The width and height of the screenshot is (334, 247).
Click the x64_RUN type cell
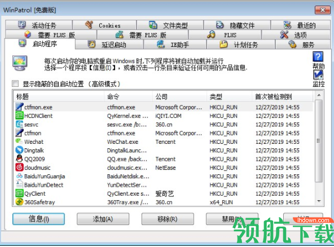(221, 202)
